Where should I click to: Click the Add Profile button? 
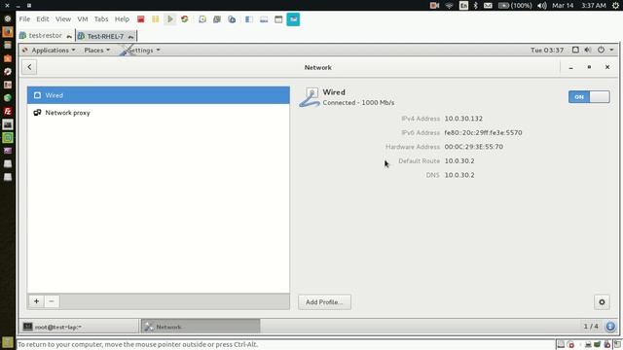click(x=324, y=302)
